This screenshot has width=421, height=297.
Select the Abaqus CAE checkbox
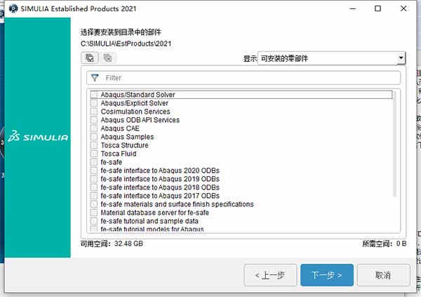coord(94,128)
